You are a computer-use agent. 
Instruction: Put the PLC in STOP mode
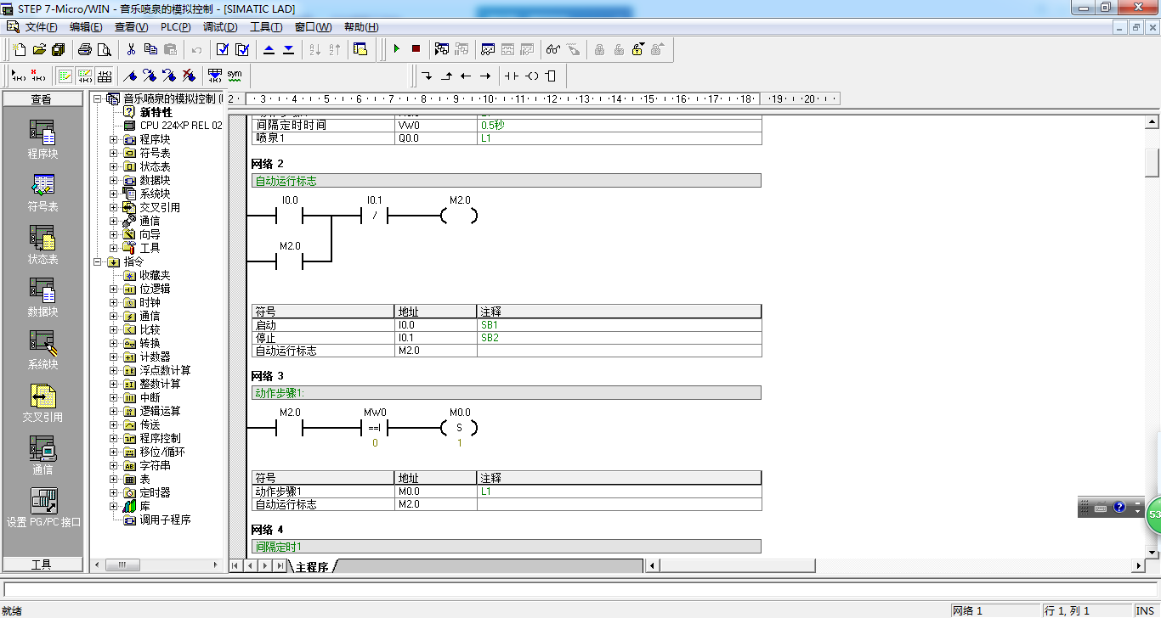(416, 49)
